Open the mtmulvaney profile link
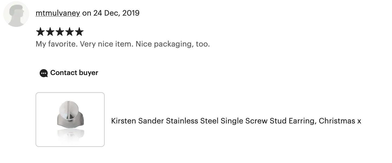The image size is (392, 163). (x=58, y=13)
